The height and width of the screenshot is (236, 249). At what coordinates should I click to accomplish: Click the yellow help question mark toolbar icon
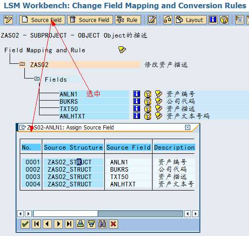(224, 20)
